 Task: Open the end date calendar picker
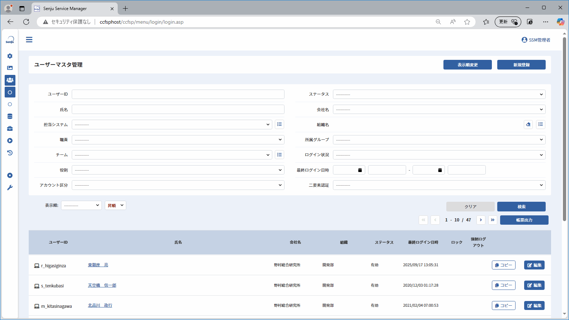(x=440, y=170)
